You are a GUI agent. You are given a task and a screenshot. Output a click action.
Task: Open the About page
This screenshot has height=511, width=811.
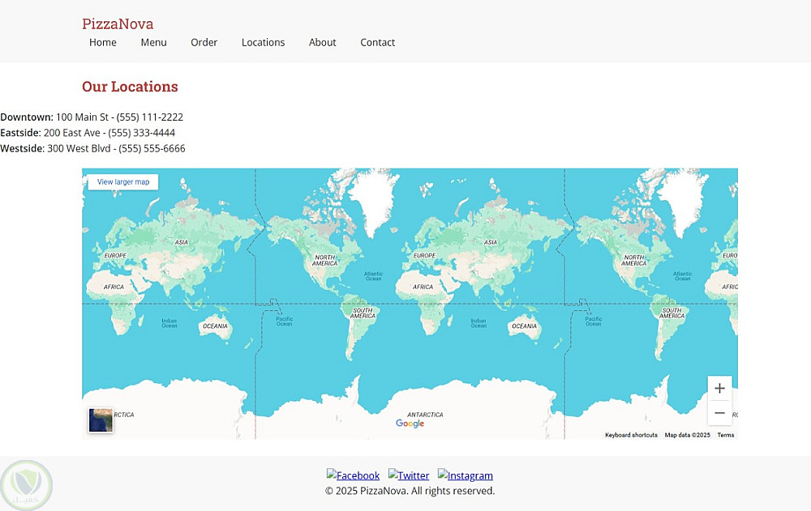click(x=322, y=42)
